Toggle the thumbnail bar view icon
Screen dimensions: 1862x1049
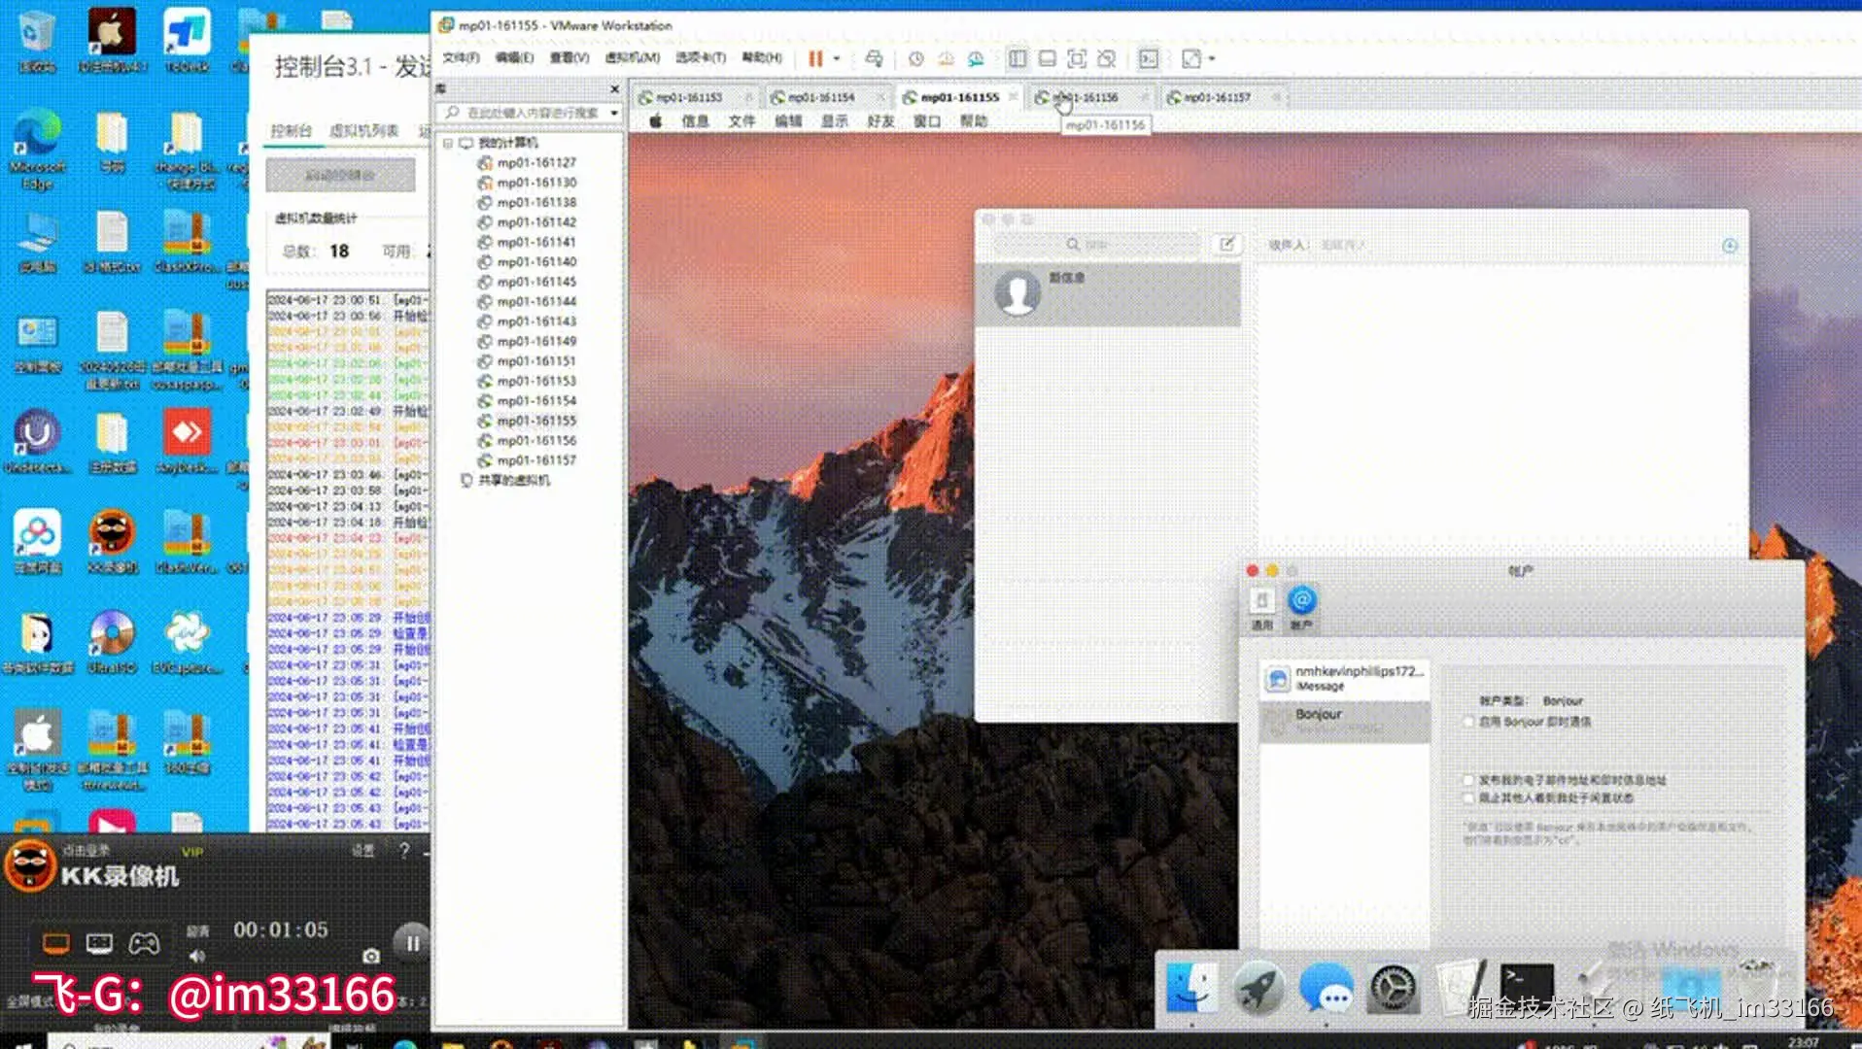1047,59
